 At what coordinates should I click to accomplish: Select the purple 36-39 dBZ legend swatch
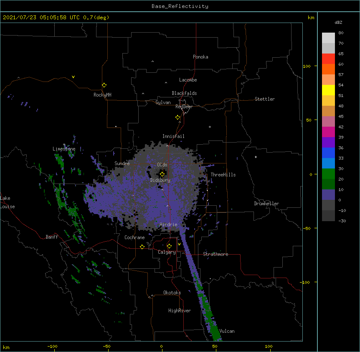point(328,143)
